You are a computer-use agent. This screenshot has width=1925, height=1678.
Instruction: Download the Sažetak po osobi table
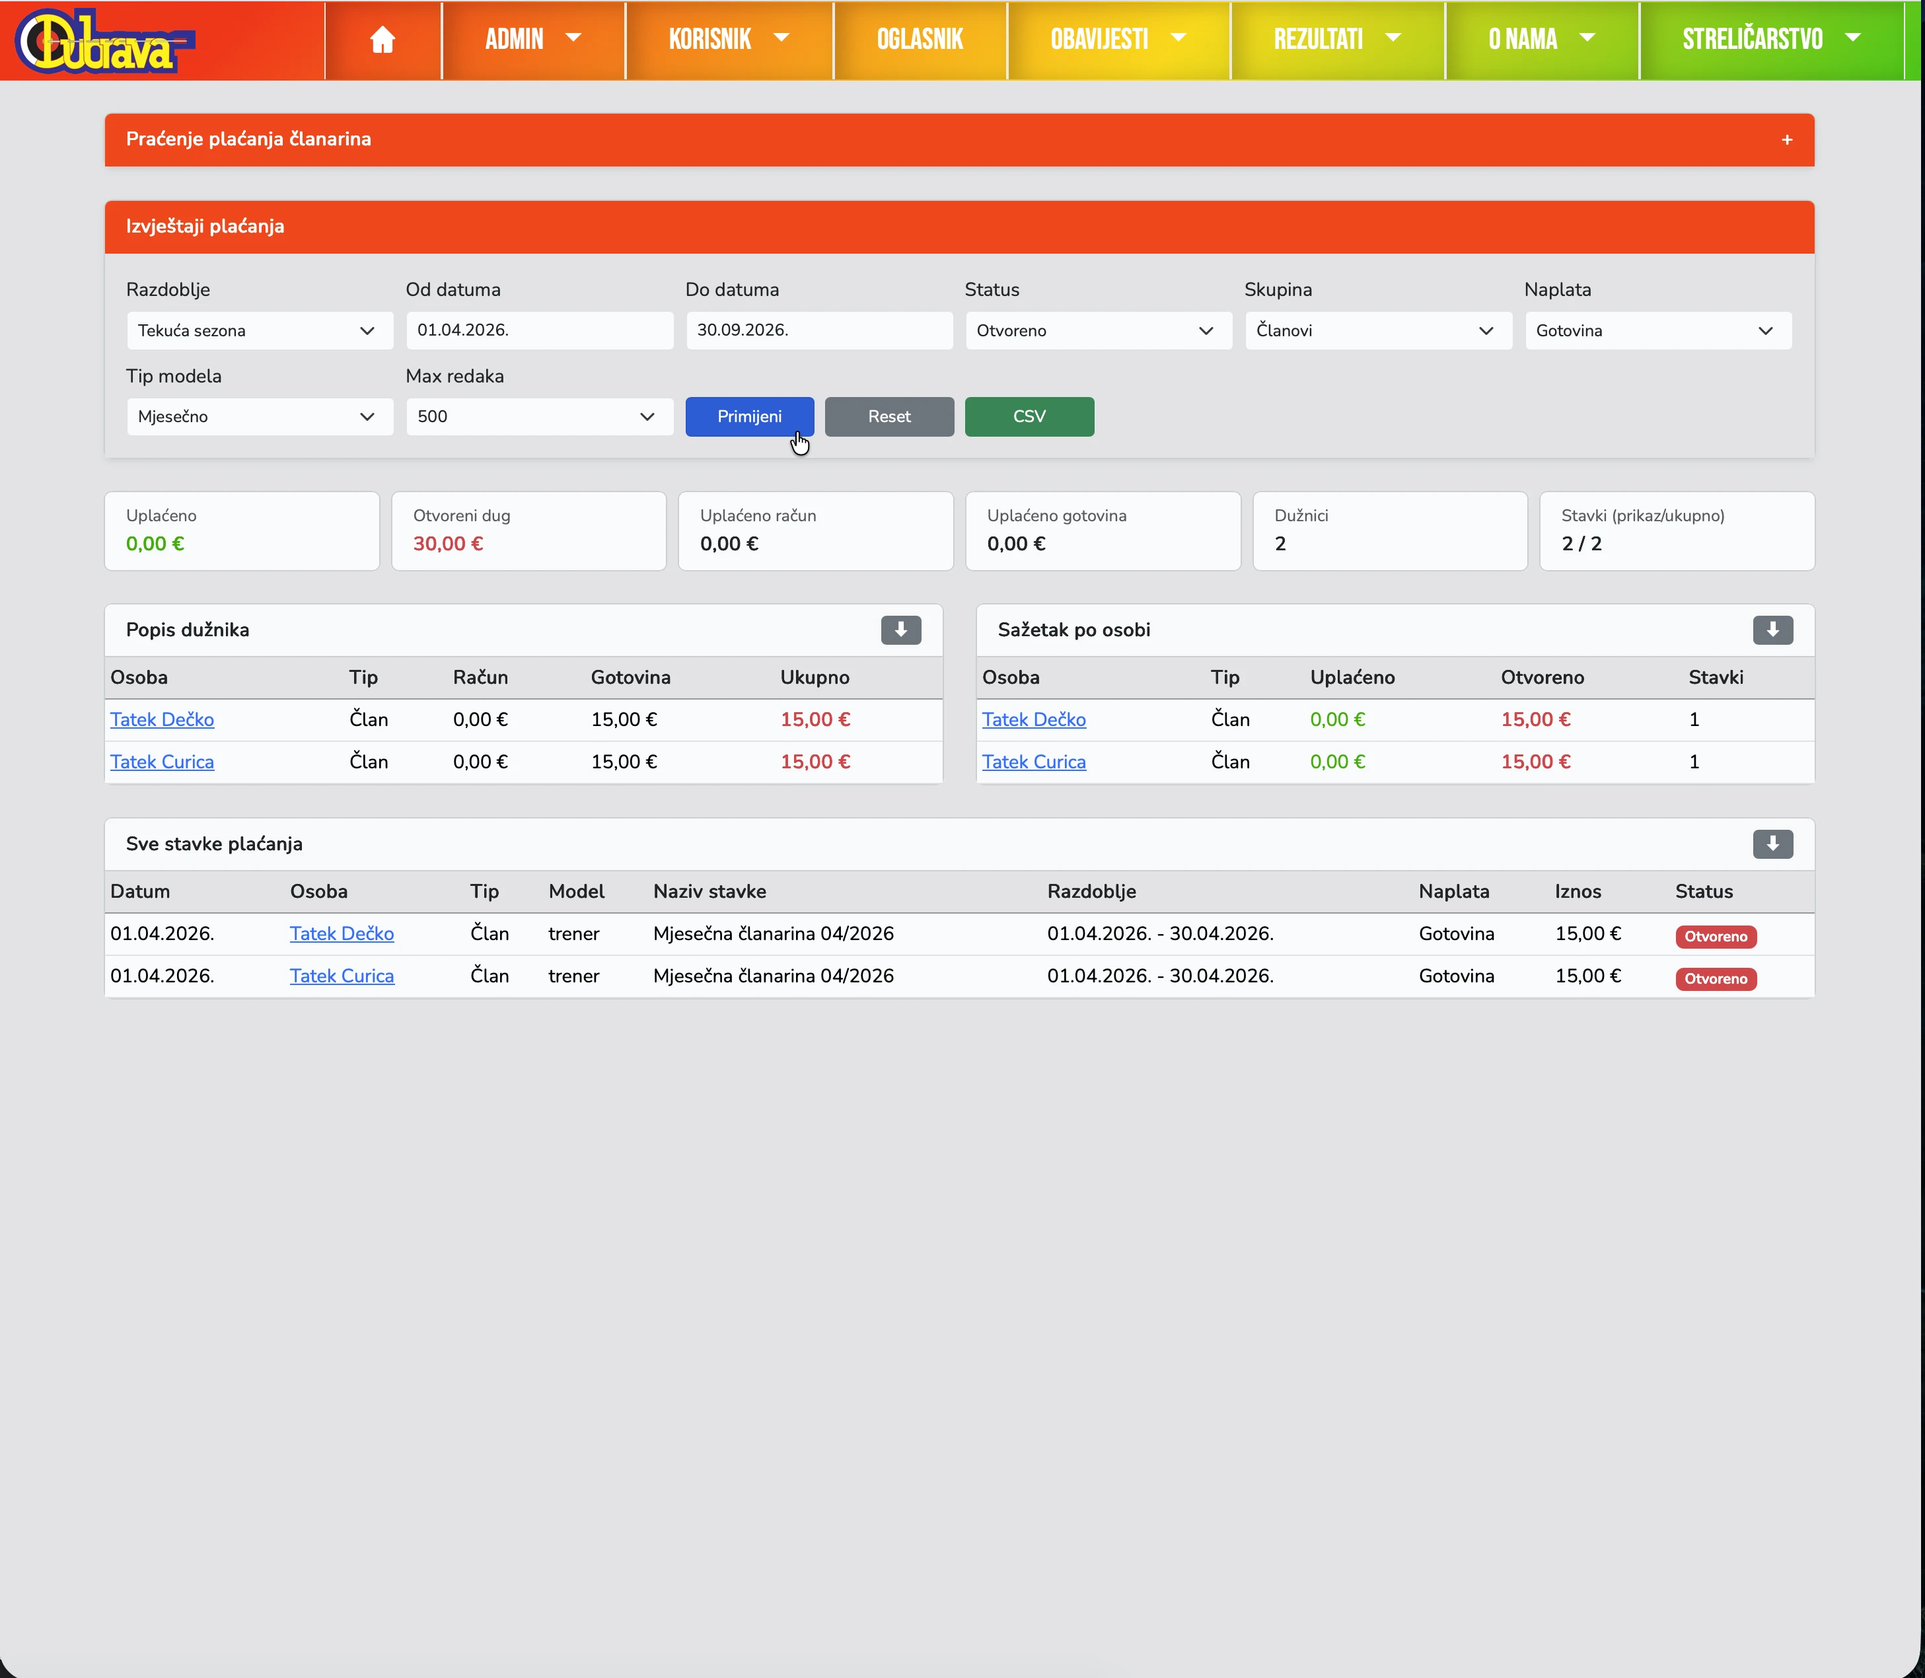pos(1772,630)
